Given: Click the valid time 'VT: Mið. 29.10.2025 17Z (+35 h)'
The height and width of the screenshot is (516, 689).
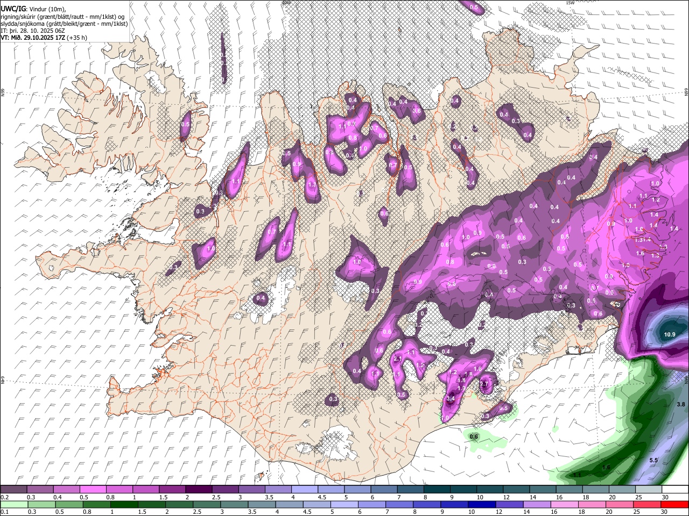Looking at the screenshot, I should (x=44, y=38).
